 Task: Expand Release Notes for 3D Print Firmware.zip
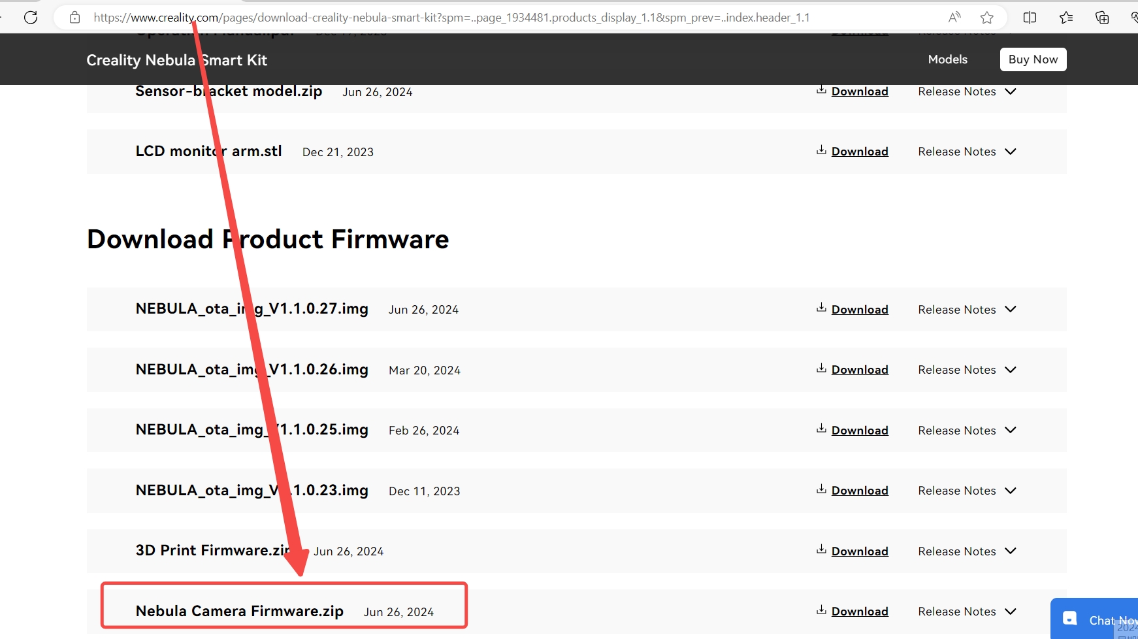point(967,551)
